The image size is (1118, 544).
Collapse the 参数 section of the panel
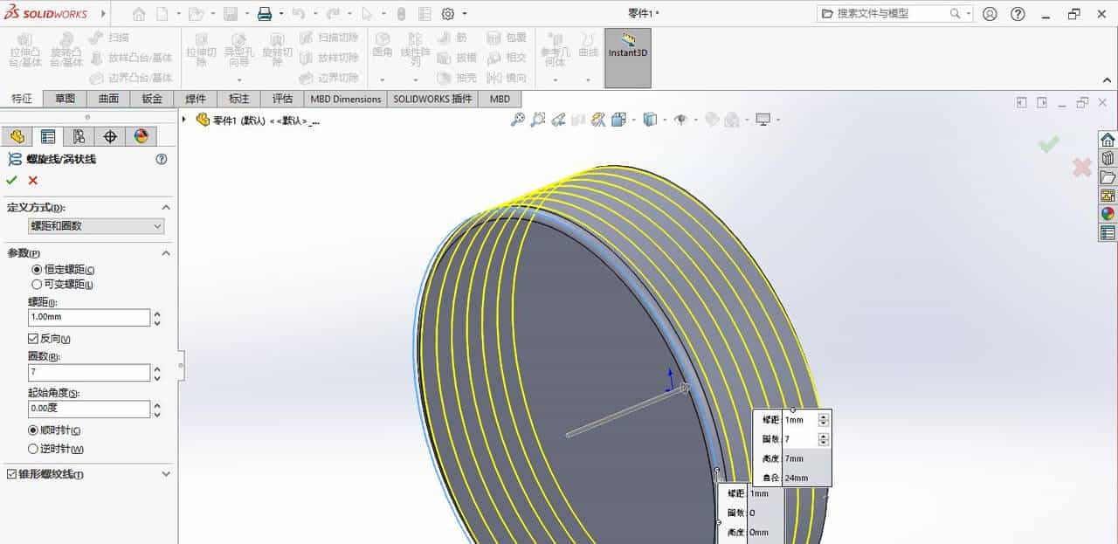tap(166, 253)
